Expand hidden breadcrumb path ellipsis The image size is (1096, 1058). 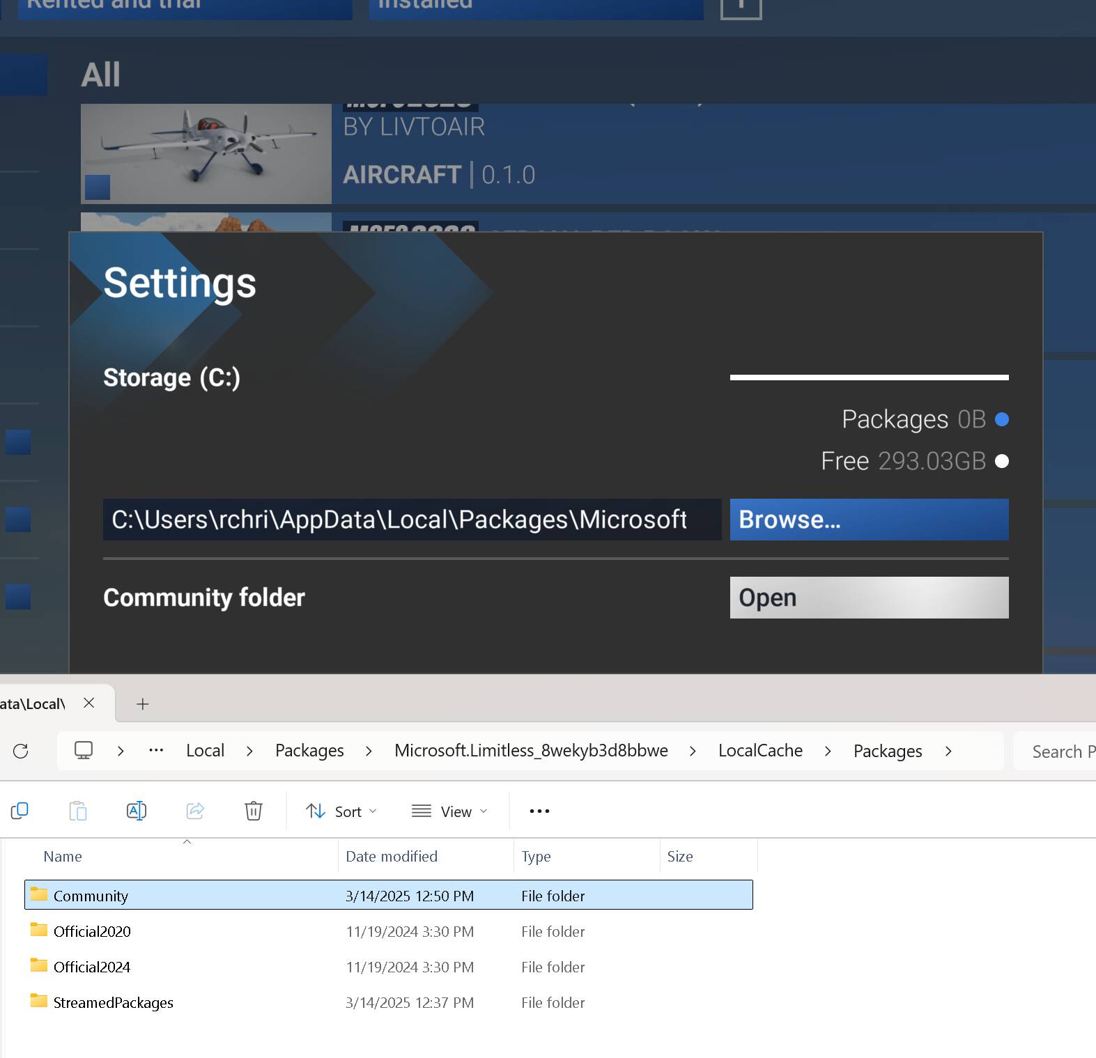pyautogui.click(x=156, y=750)
